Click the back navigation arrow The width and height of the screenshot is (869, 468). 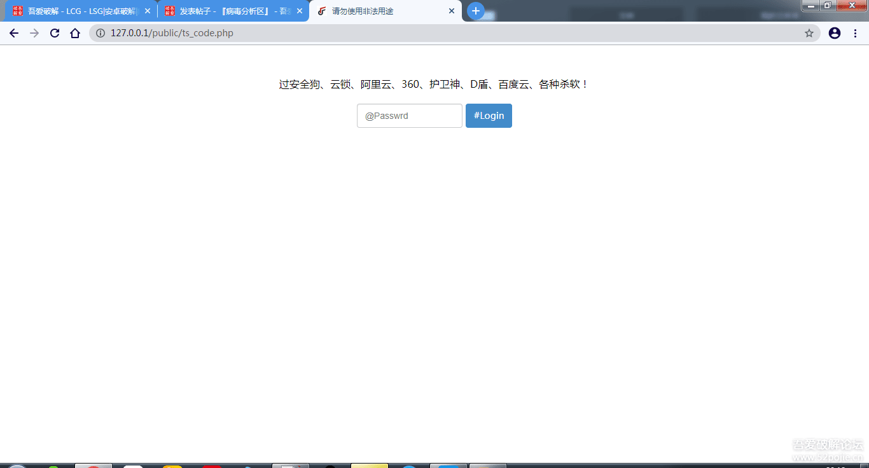(x=14, y=33)
